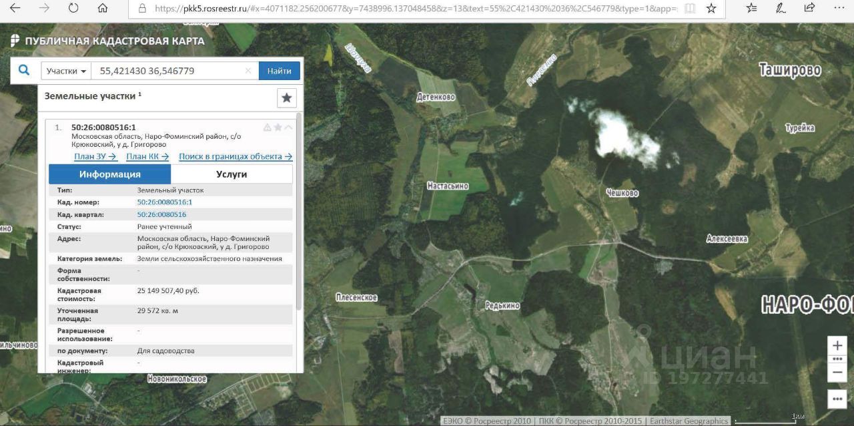Click the status value Ранее учтенный
Image resolution: width=854 pixels, height=426 pixels.
(x=164, y=227)
